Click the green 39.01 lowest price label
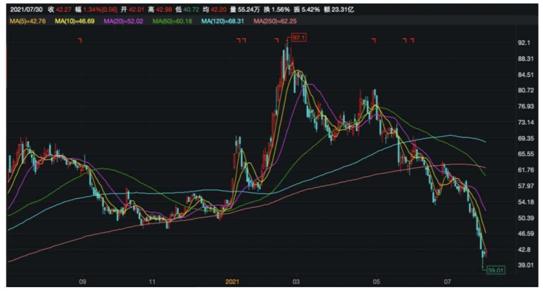The width and height of the screenshot is (543, 293). (495, 270)
